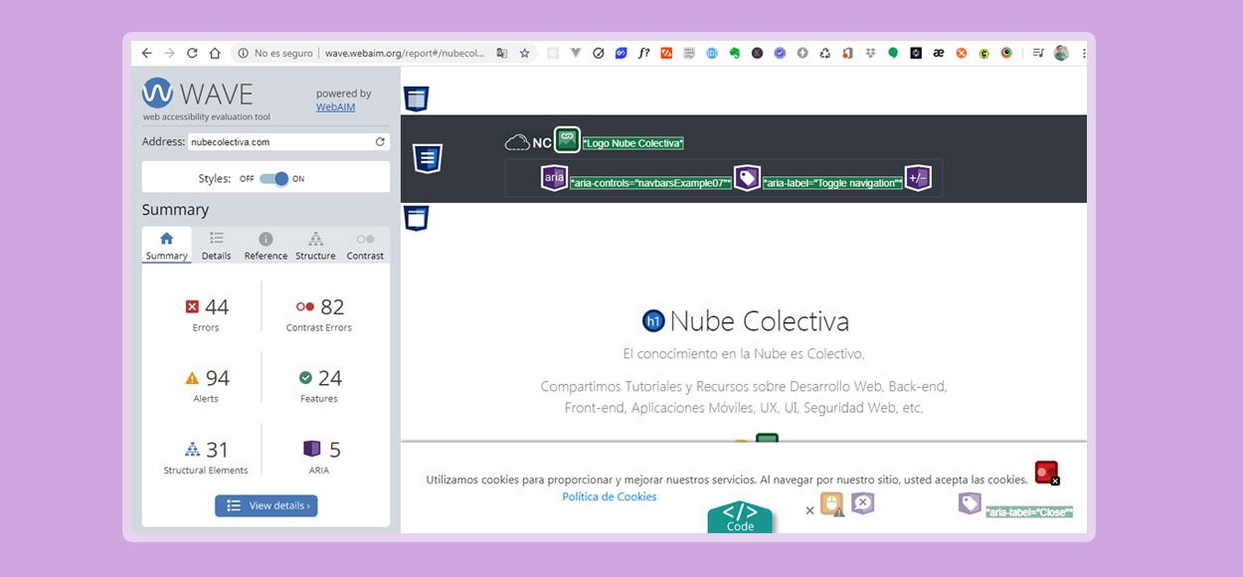This screenshot has height=577, width=1243.
Task: Click the orange Alerts triangle icon
Action: pos(192,378)
